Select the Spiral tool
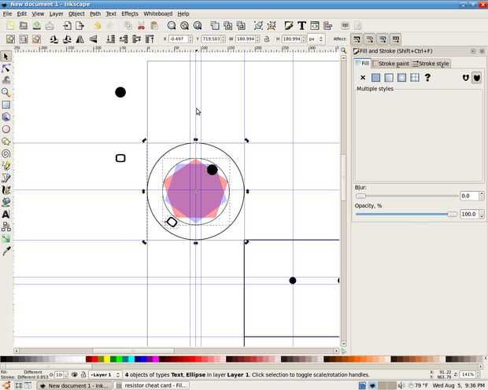 point(6,153)
